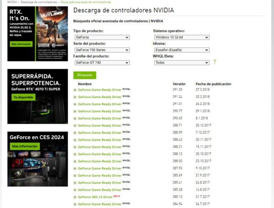Open the Game Ready Driver 388.43 link

tap(100, 140)
